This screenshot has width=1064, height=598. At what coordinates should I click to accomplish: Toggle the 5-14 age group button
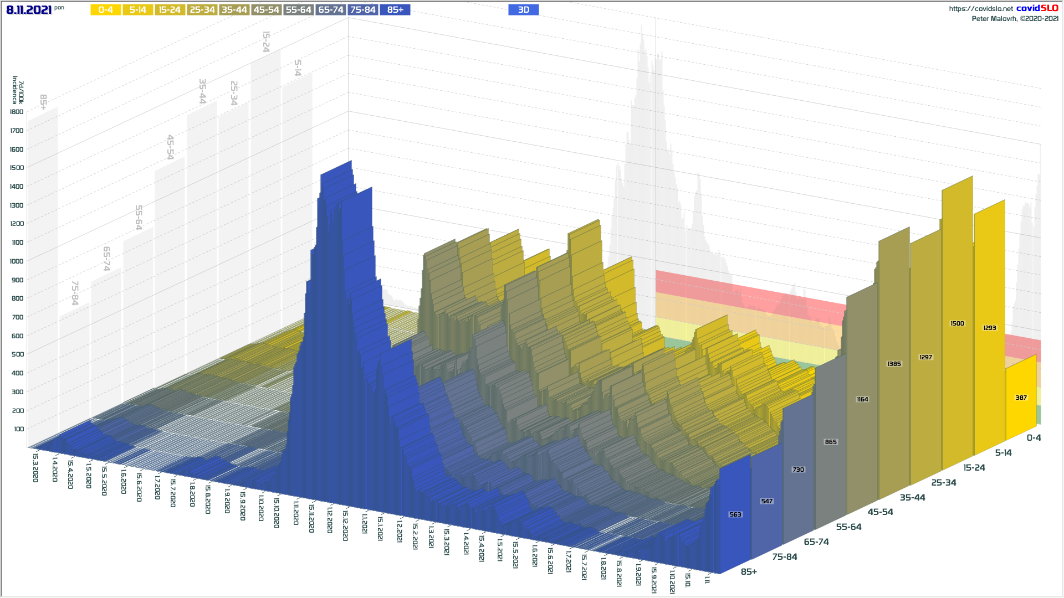pyautogui.click(x=137, y=10)
